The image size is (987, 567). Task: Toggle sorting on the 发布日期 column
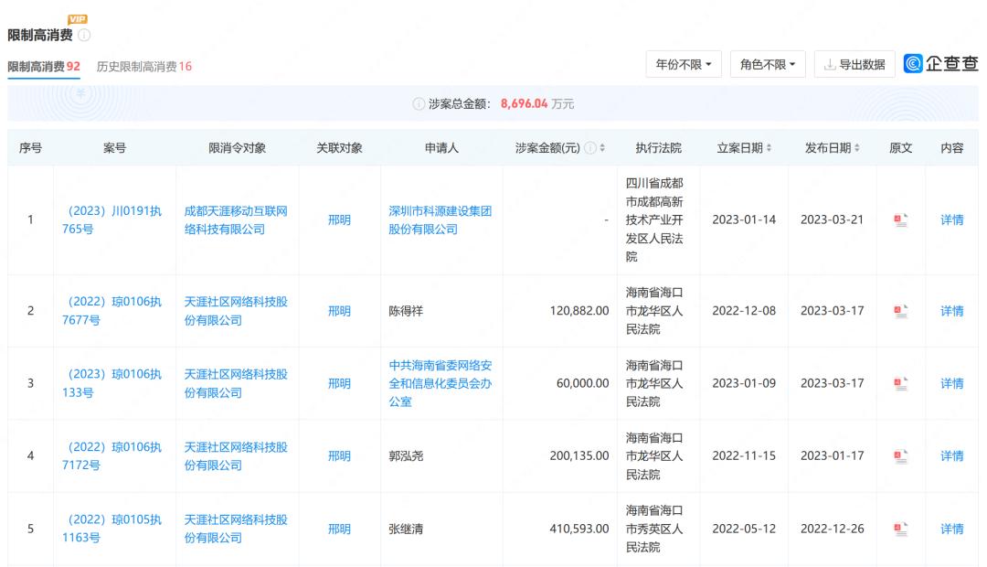(857, 147)
